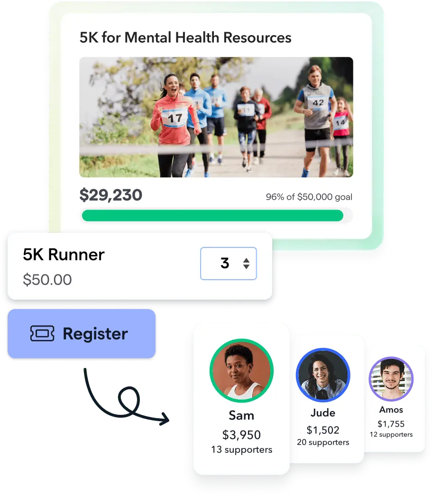Click Amos's 12 supporters text
Screen dimensions: 432x494
point(391,434)
